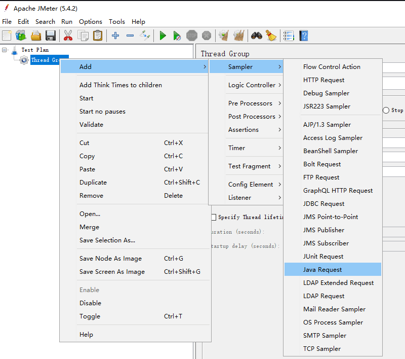Collapse the Test Plan tree node
The height and width of the screenshot is (359, 405).
(5, 50)
